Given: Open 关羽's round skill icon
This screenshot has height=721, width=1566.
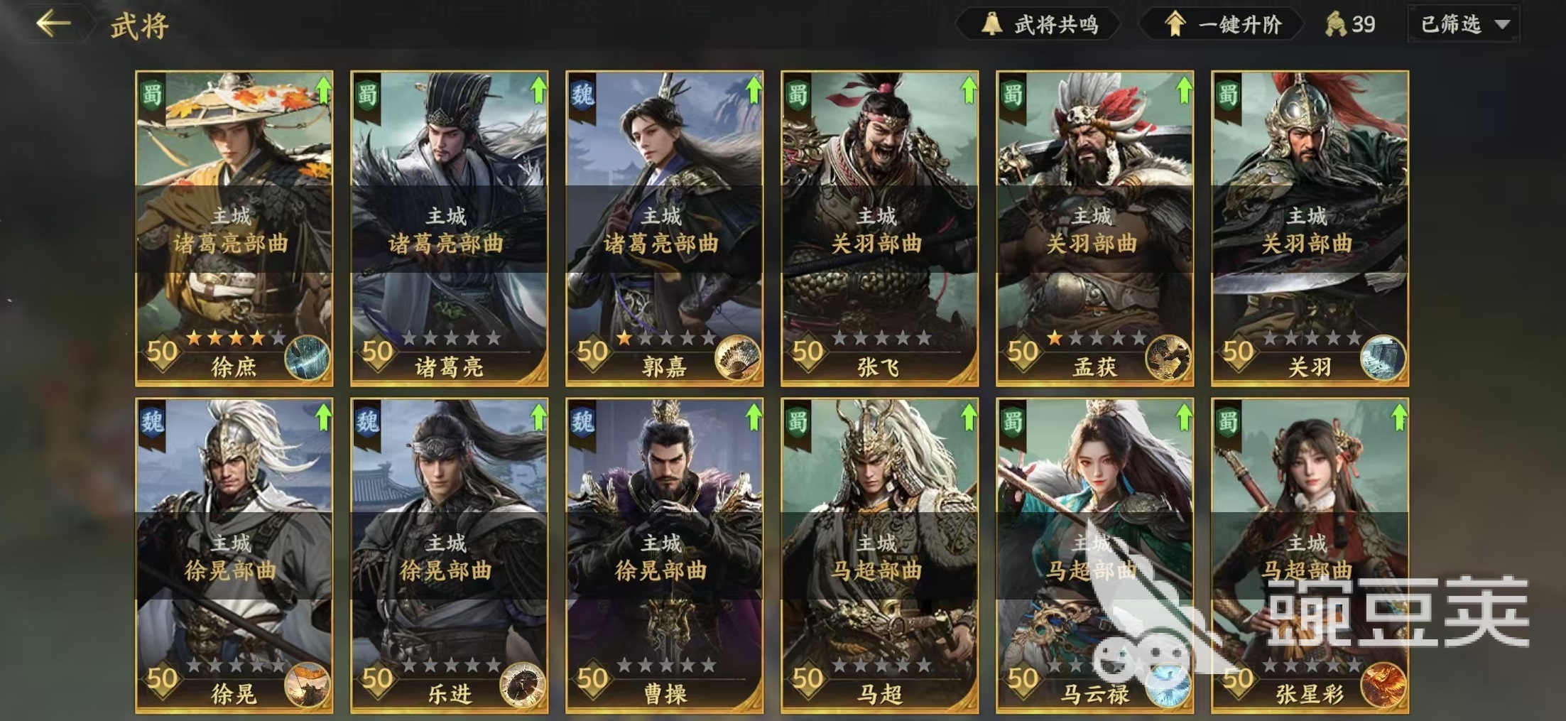Looking at the screenshot, I should pyautogui.click(x=1383, y=357).
